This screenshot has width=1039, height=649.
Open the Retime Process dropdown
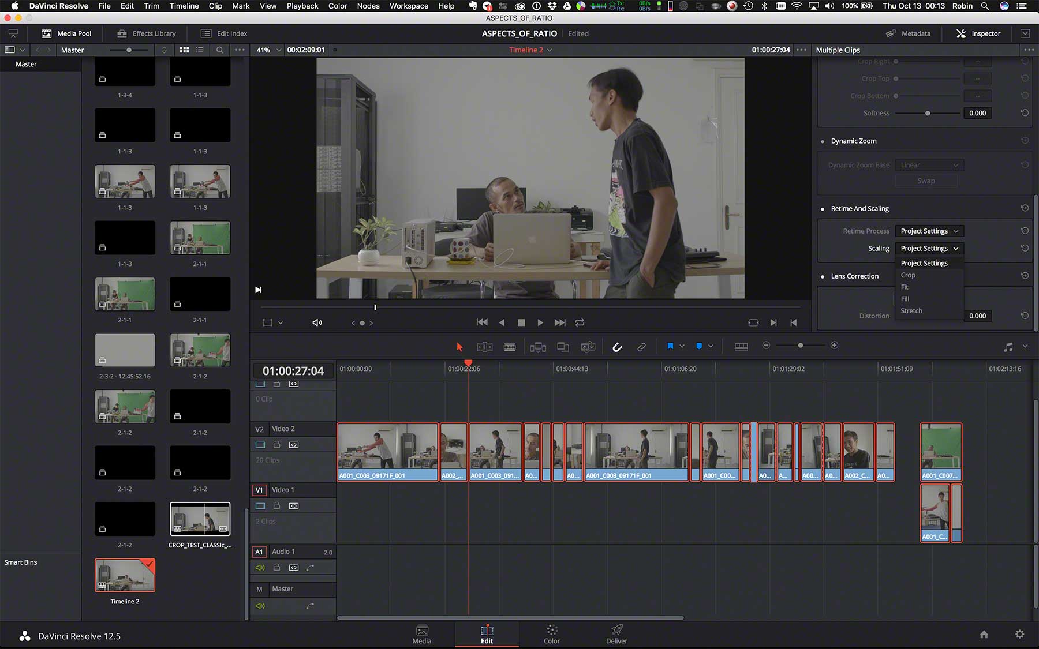point(929,231)
